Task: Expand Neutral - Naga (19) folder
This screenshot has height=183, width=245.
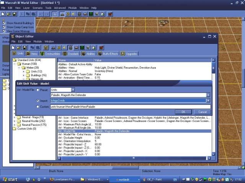Action: pyautogui.click(x=15, y=117)
